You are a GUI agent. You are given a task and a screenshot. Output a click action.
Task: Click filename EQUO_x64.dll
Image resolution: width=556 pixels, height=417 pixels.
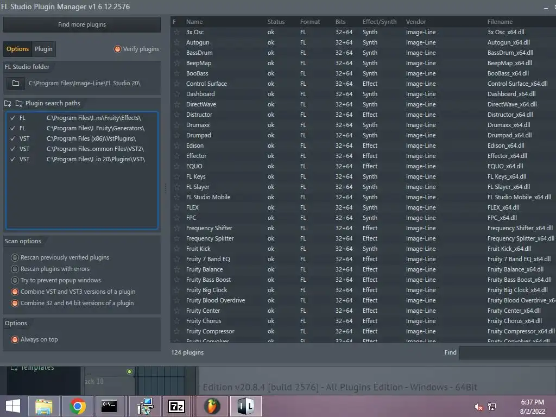tap(505, 166)
